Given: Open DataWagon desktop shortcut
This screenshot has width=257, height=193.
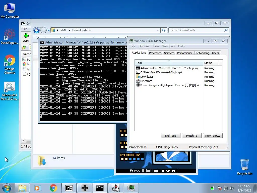Looking at the screenshot, I should point(10,36).
